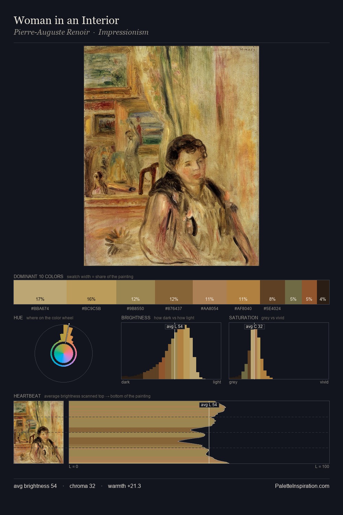Click the warmth +21.3 footer stat

pos(125,486)
